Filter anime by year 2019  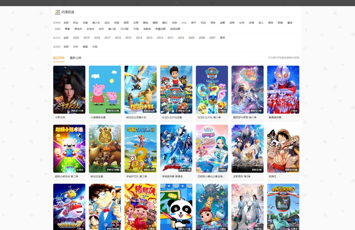click(x=86, y=38)
